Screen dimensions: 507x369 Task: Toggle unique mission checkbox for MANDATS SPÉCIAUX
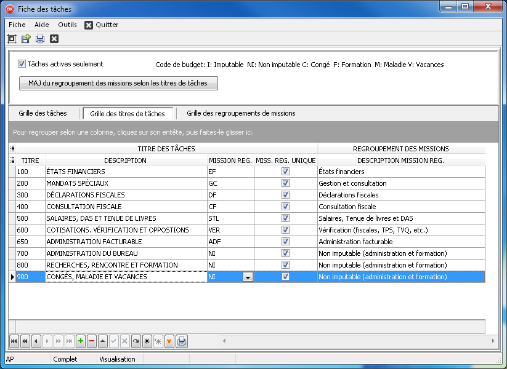click(x=285, y=183)
